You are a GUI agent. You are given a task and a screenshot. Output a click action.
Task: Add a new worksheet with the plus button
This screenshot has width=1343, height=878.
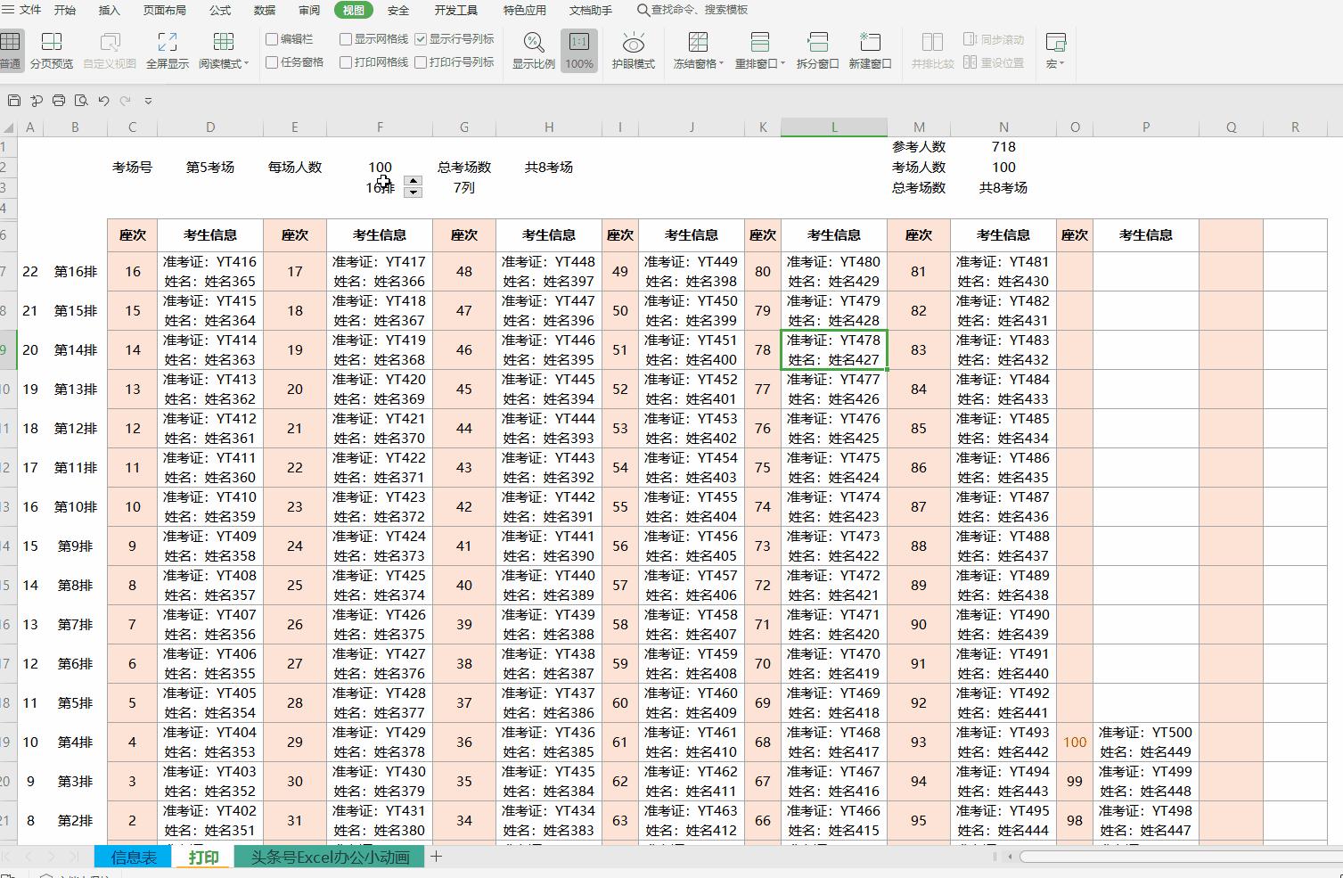[436, 857]
